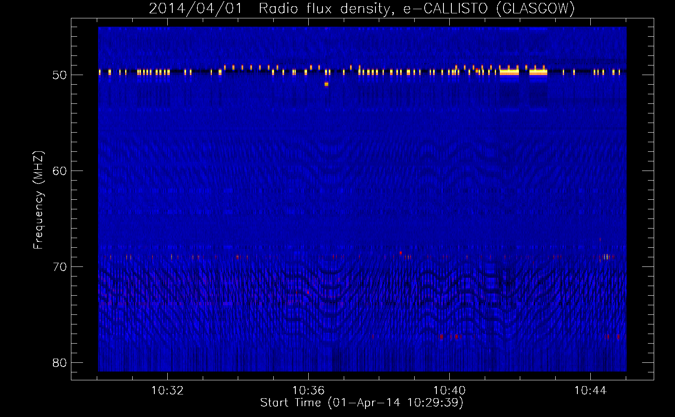Click the "70" frequency tick label
The image size is (675, 417).
tap(60, 267)
